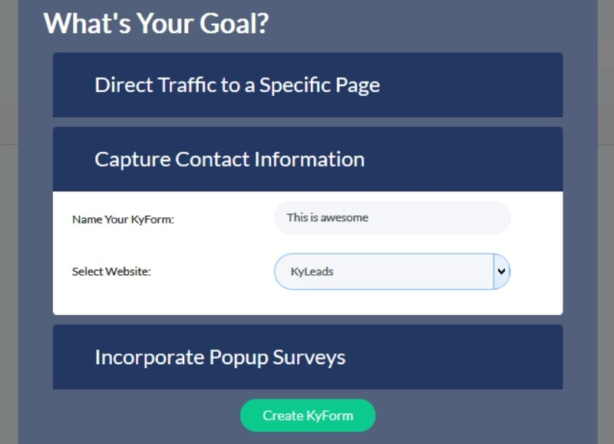Click the modal's empty area beside Create KyForm

[x=476, y=416]
